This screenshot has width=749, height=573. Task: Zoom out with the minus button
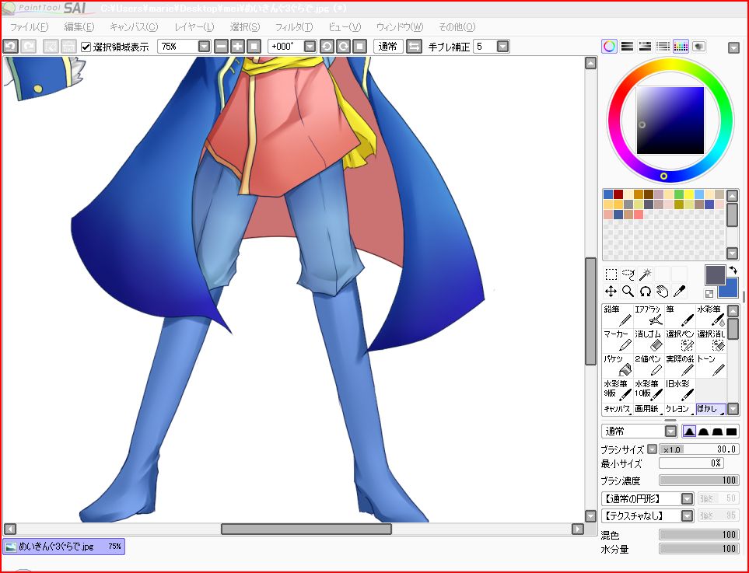(x=221, y=47)
